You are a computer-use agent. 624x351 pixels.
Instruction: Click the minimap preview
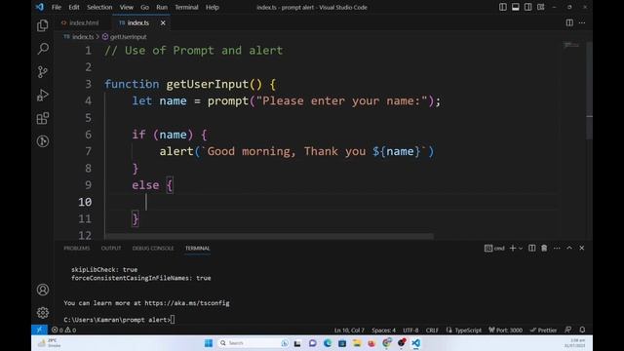pyautogui.click(x=572, y=46)
